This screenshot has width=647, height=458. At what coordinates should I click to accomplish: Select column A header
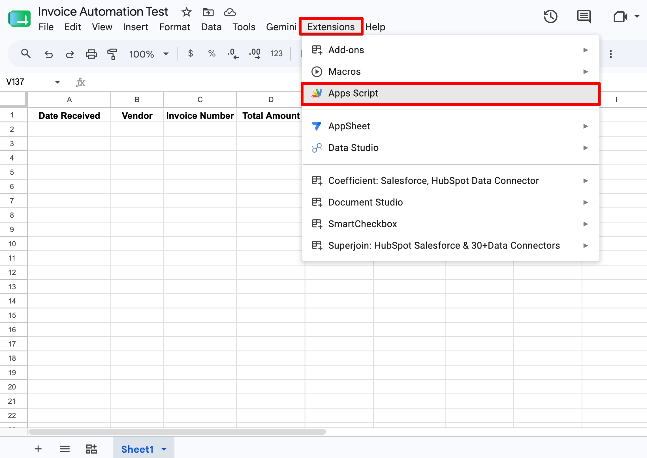69,100
